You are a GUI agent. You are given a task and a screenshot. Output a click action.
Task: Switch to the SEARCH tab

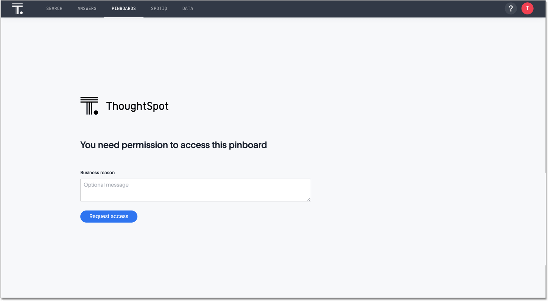click(x=54, y=8)
